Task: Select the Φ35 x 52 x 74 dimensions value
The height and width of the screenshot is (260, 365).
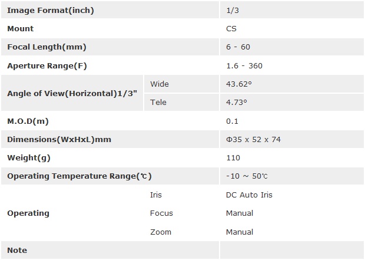Action: tap(253, 139)
